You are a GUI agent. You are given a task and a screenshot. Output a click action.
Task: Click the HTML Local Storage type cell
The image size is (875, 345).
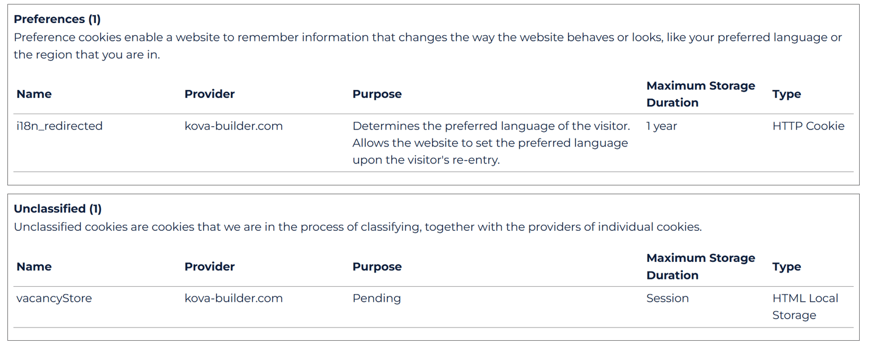pyautogui.click(x=805, y=307)
